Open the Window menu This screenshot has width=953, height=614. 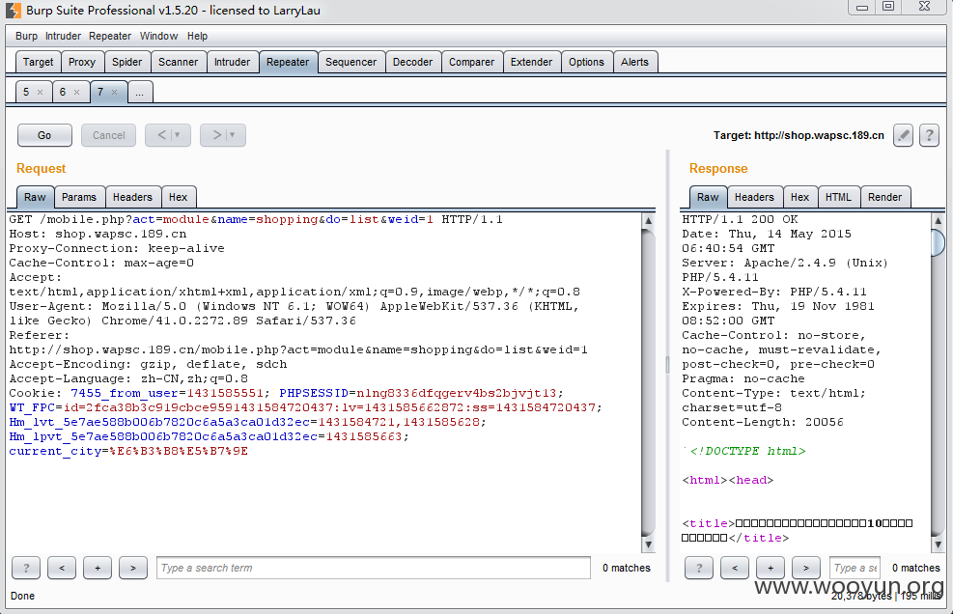click(158, 36)
